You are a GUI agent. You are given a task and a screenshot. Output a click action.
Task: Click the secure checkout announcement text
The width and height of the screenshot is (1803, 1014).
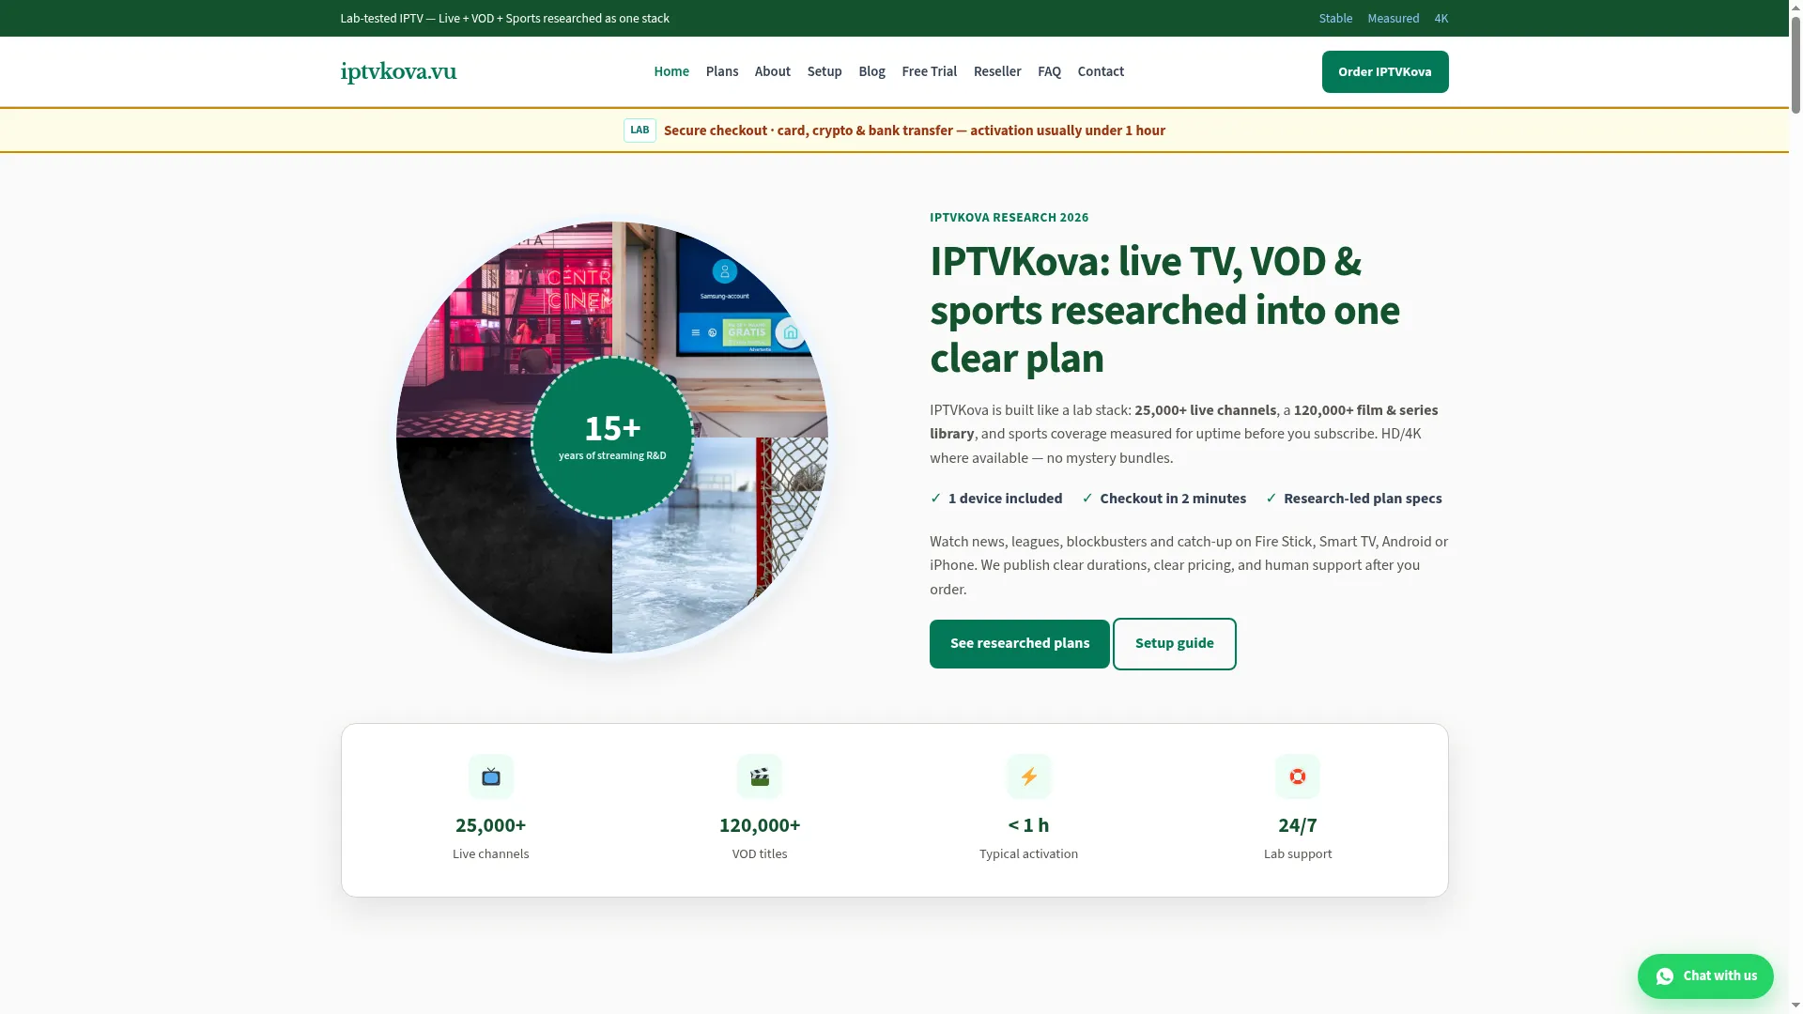(x=915, y=131)
